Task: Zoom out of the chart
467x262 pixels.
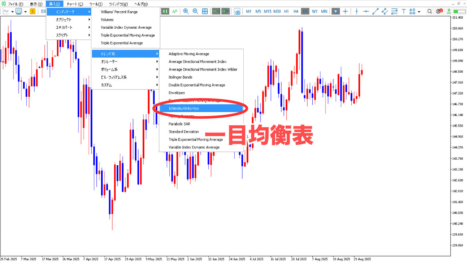Action: 195,11
